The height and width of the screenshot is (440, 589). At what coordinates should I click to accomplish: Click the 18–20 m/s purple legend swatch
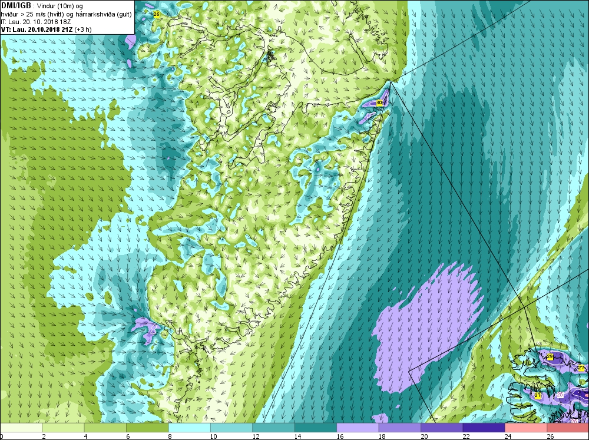point(400,428)
